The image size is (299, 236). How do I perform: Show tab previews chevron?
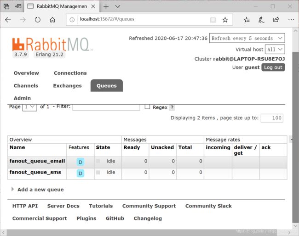point(118,6)
